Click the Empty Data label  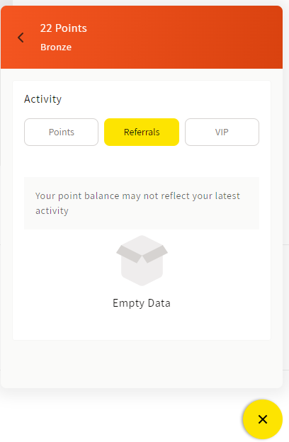point(142,303)
